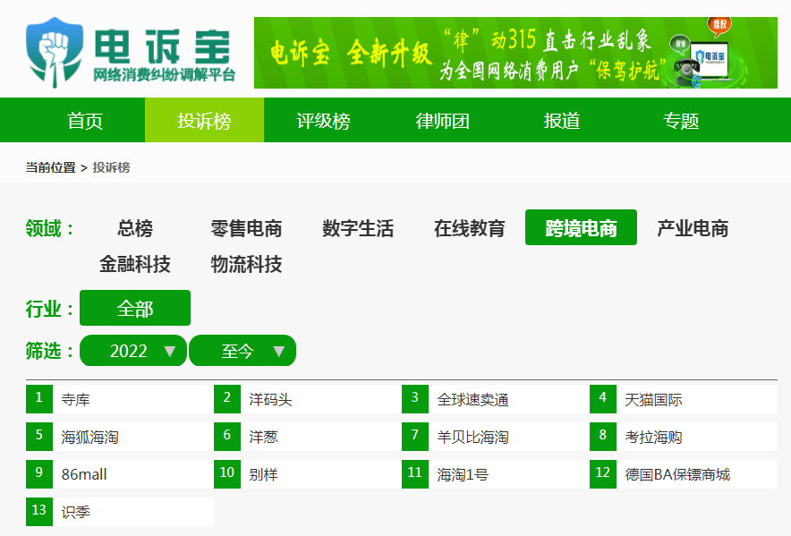Select the 零售电商 field filter
This screenshot has width=791, height=536.
click(246, 228)
